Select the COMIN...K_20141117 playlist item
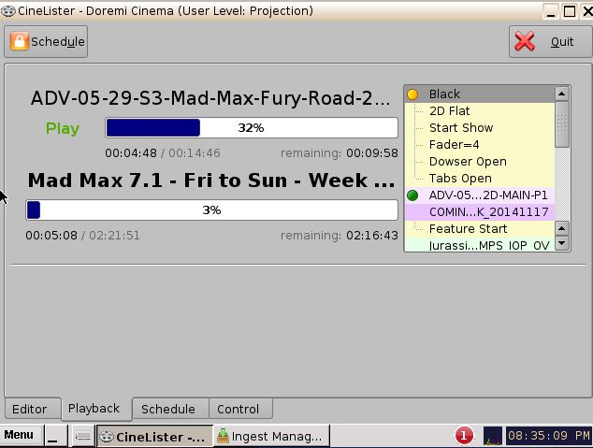Viewport: 593px width, 448px height. click(475, 212)
